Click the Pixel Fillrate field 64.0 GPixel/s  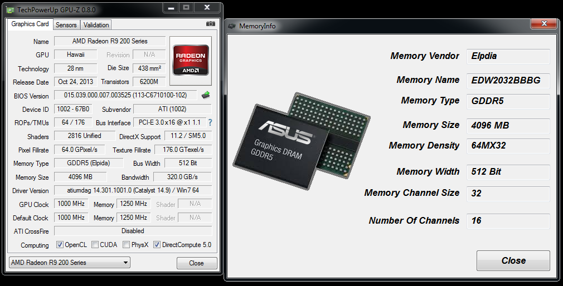[80, 150]
